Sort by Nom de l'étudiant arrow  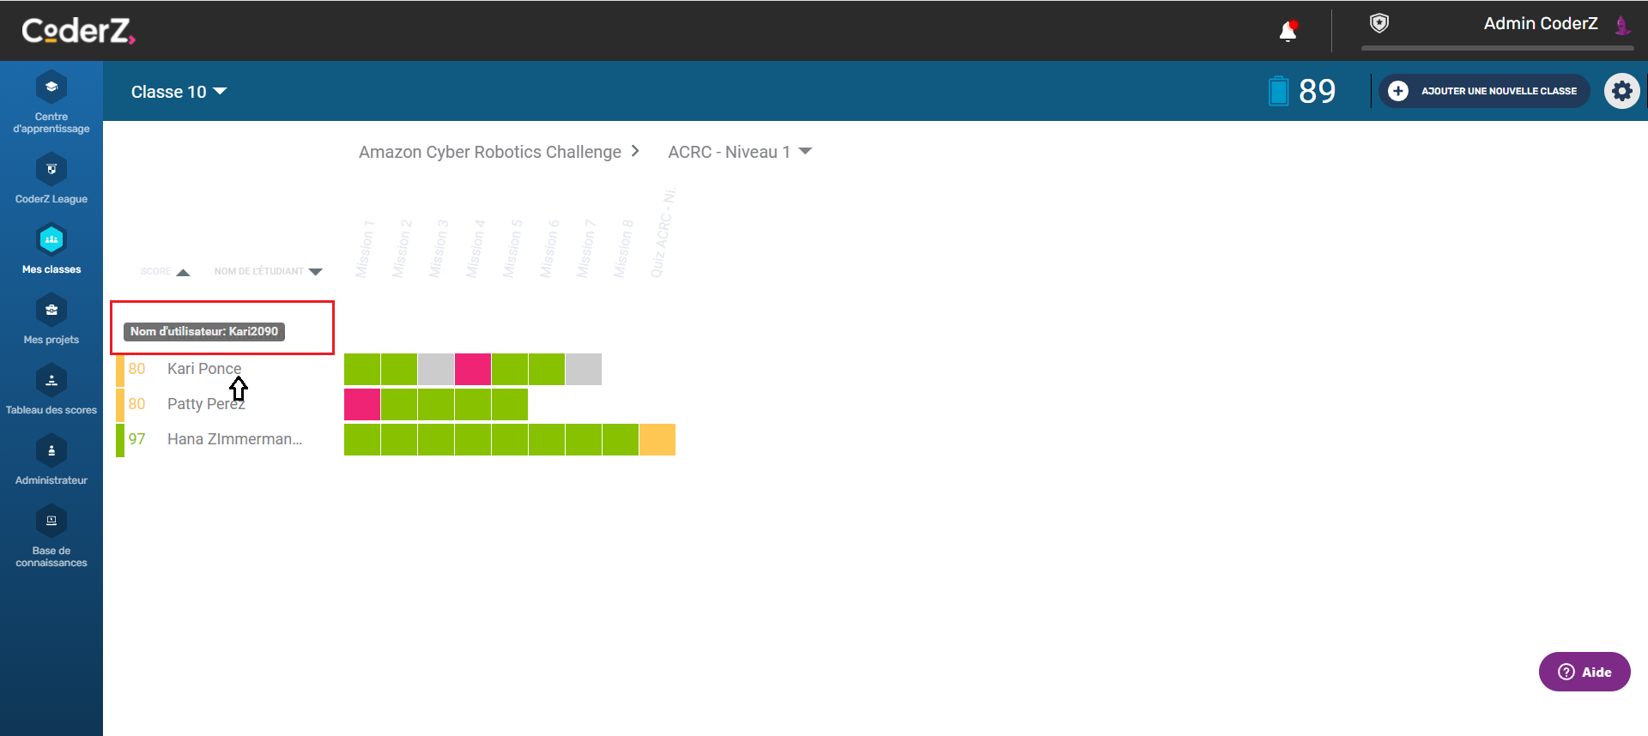(x=315, y=272)
